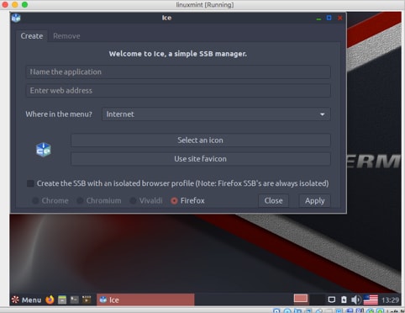Screen dimensions: 405x313
Task: Click the 'Where in the menu?' label
Action: coord(59,114)
